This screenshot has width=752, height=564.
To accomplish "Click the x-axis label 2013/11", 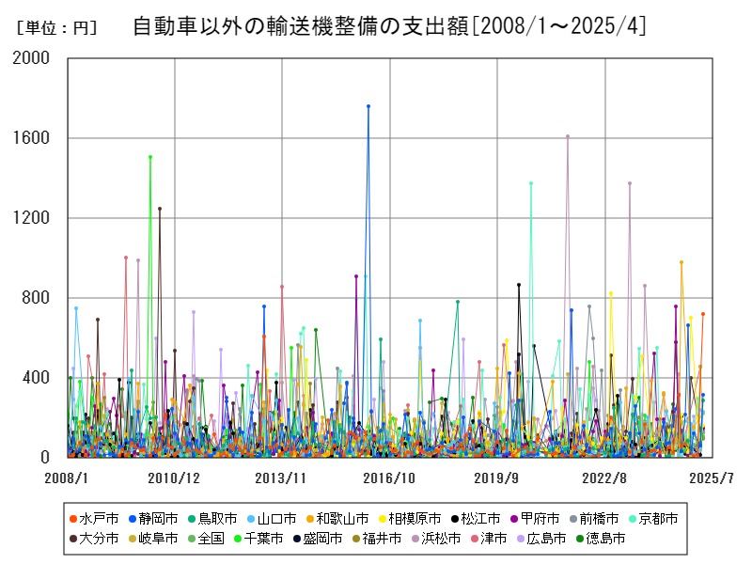I will [x=280, y=478].
